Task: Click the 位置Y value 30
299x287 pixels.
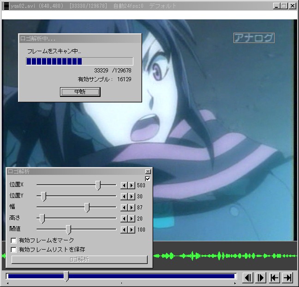Action: pos(140,197)
